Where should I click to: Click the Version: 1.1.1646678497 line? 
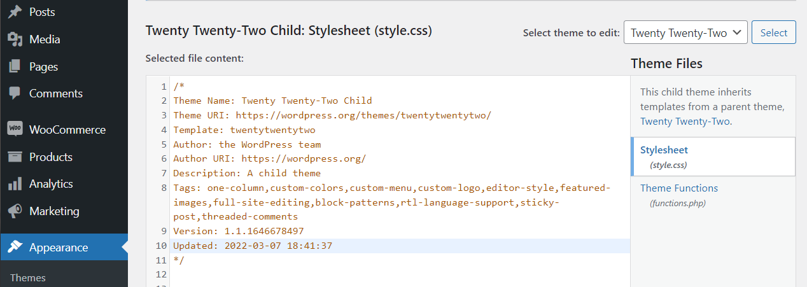pos(239,231)
